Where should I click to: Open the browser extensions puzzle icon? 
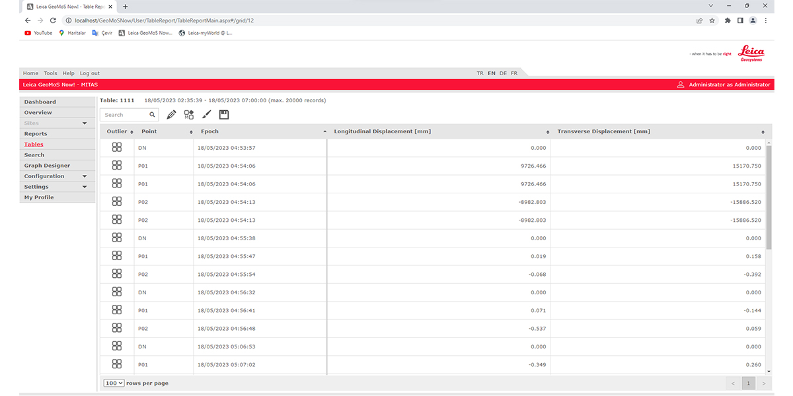click(x=728, y=20)
